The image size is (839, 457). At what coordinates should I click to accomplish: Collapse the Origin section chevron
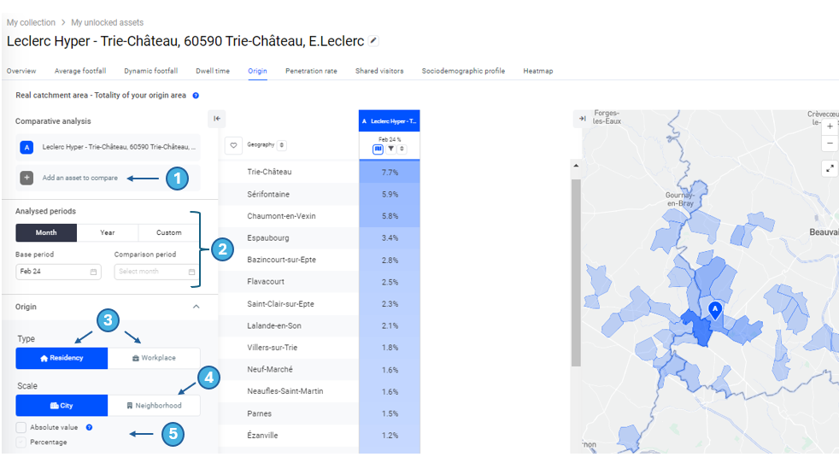[x=196, y=307]
